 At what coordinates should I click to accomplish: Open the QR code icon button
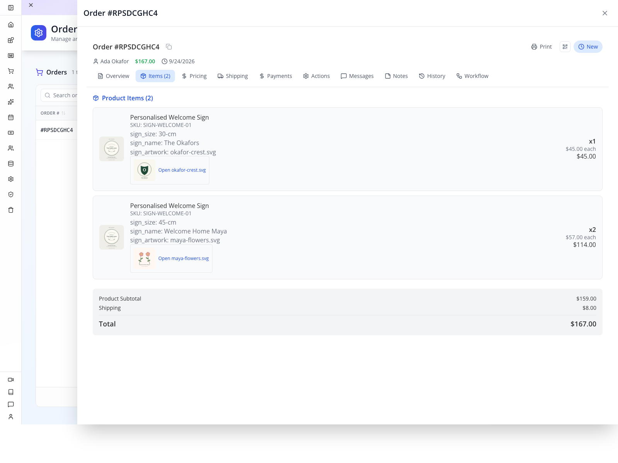pos(565,47)
